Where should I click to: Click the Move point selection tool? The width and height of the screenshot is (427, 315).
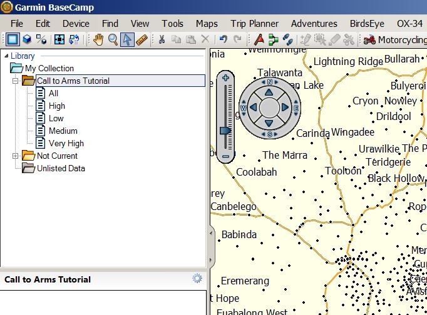click(x=320, y=39)
